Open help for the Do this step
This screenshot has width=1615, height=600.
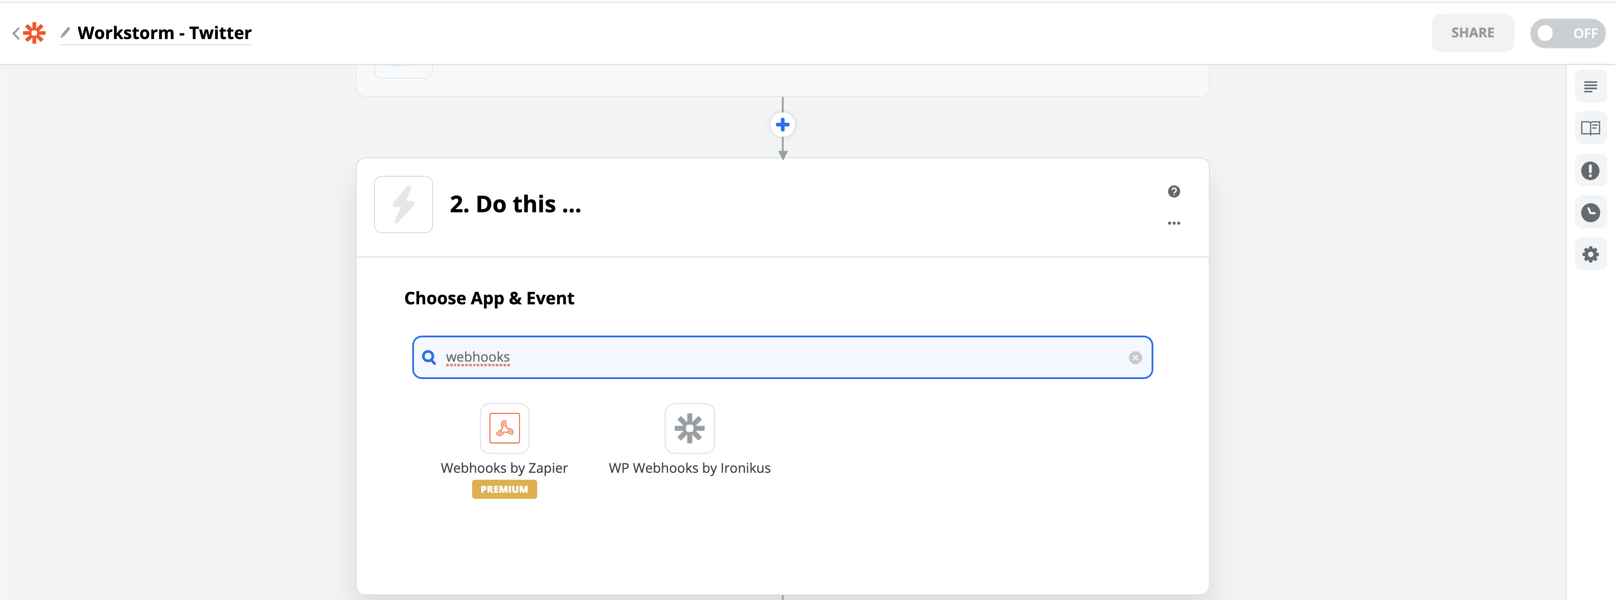[1174, 191]
